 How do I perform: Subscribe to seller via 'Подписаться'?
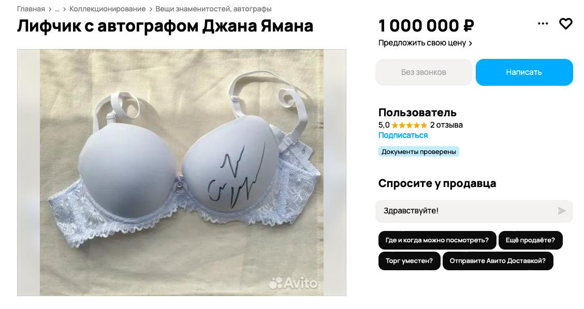(x=403, y=135)
